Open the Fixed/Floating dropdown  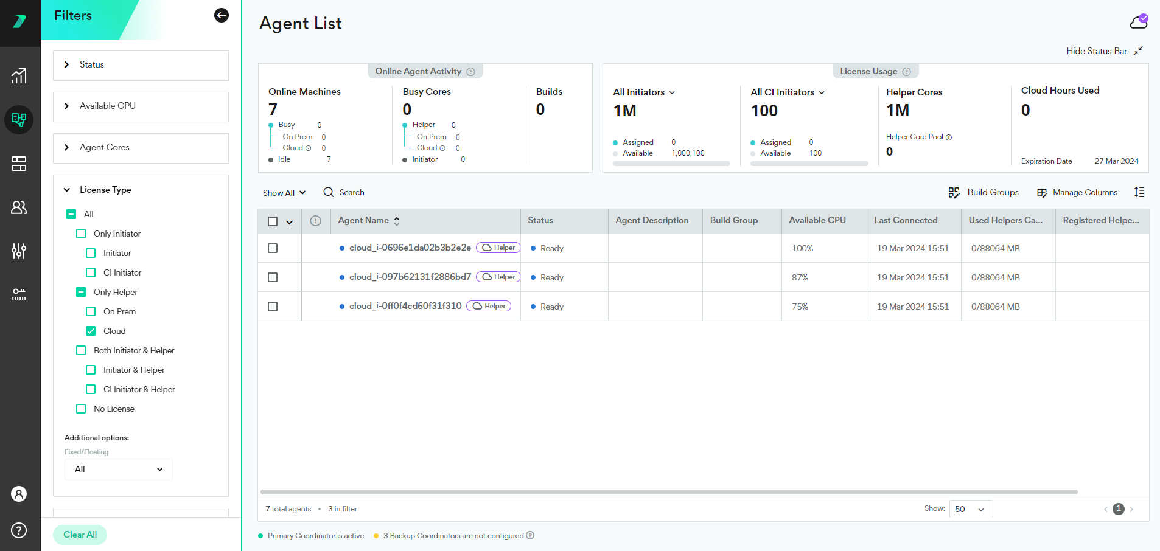(119, 470)
